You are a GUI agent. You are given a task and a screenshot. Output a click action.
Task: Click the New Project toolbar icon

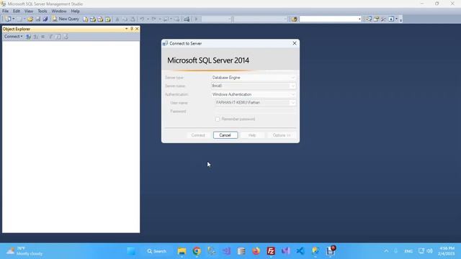[8, 19]
